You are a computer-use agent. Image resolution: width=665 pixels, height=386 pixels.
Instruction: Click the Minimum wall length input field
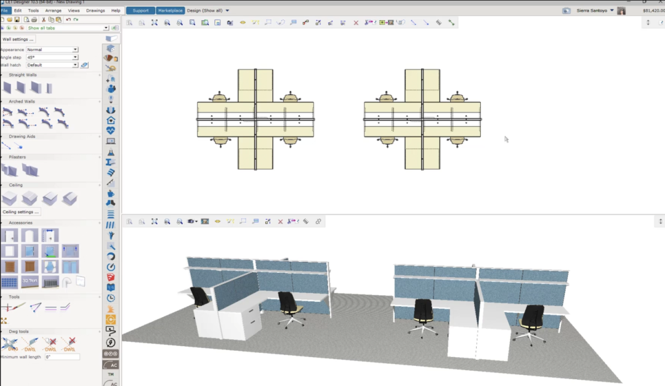click(x=62, y=356)
